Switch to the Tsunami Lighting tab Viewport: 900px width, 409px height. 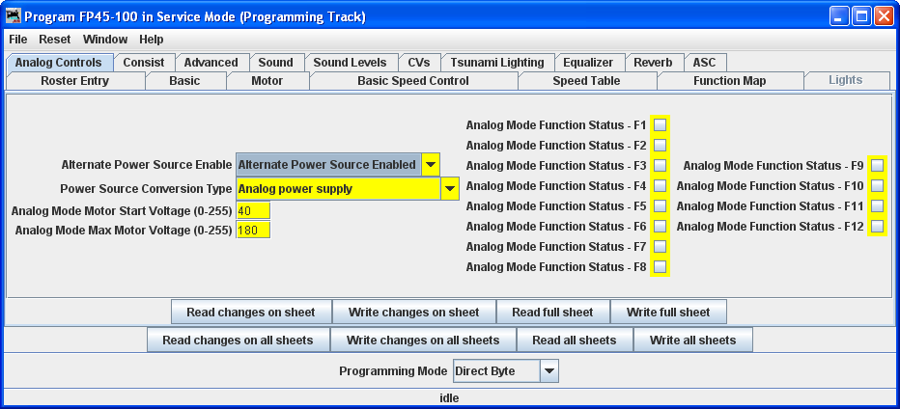pyautogui.click(x=496, y=63)
